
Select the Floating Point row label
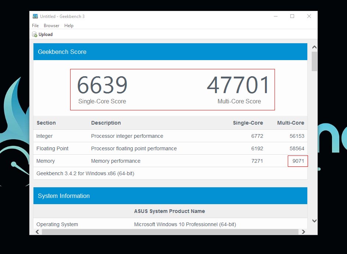(53, 148)
